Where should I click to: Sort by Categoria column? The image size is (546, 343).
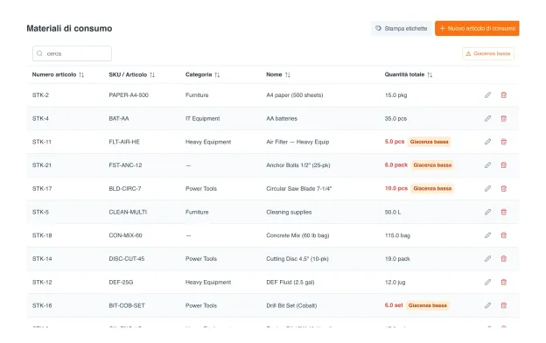217,75
